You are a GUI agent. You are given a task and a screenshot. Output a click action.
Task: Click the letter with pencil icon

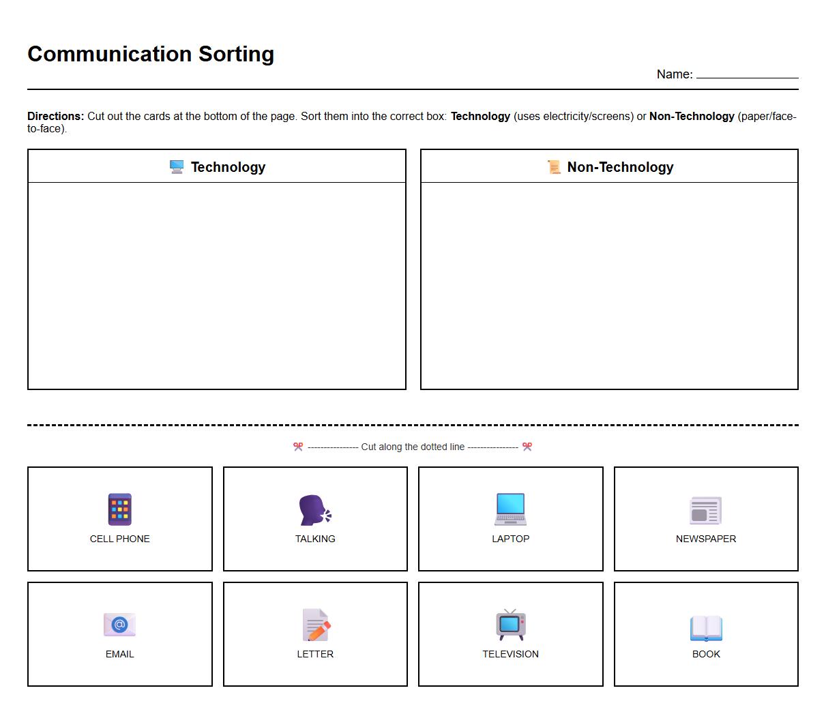pyautogui.click(x=315, y=624)
